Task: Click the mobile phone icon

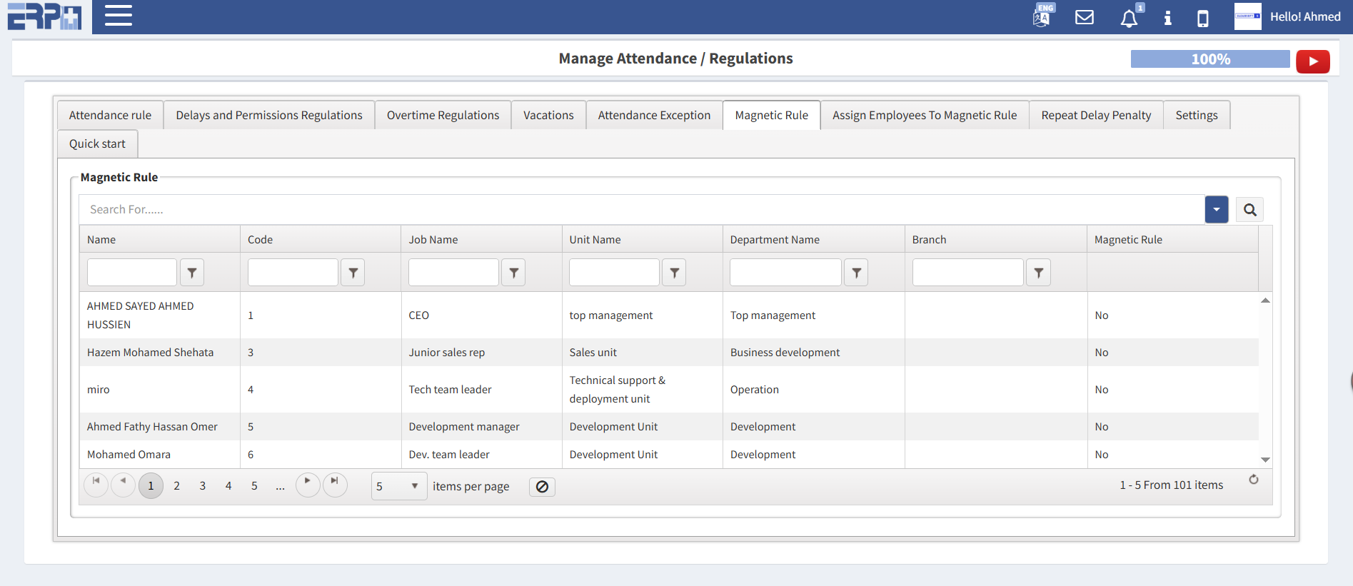Action: 1202,18
